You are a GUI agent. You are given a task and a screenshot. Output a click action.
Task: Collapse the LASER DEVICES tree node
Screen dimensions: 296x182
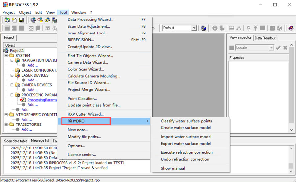click(12, 75)
